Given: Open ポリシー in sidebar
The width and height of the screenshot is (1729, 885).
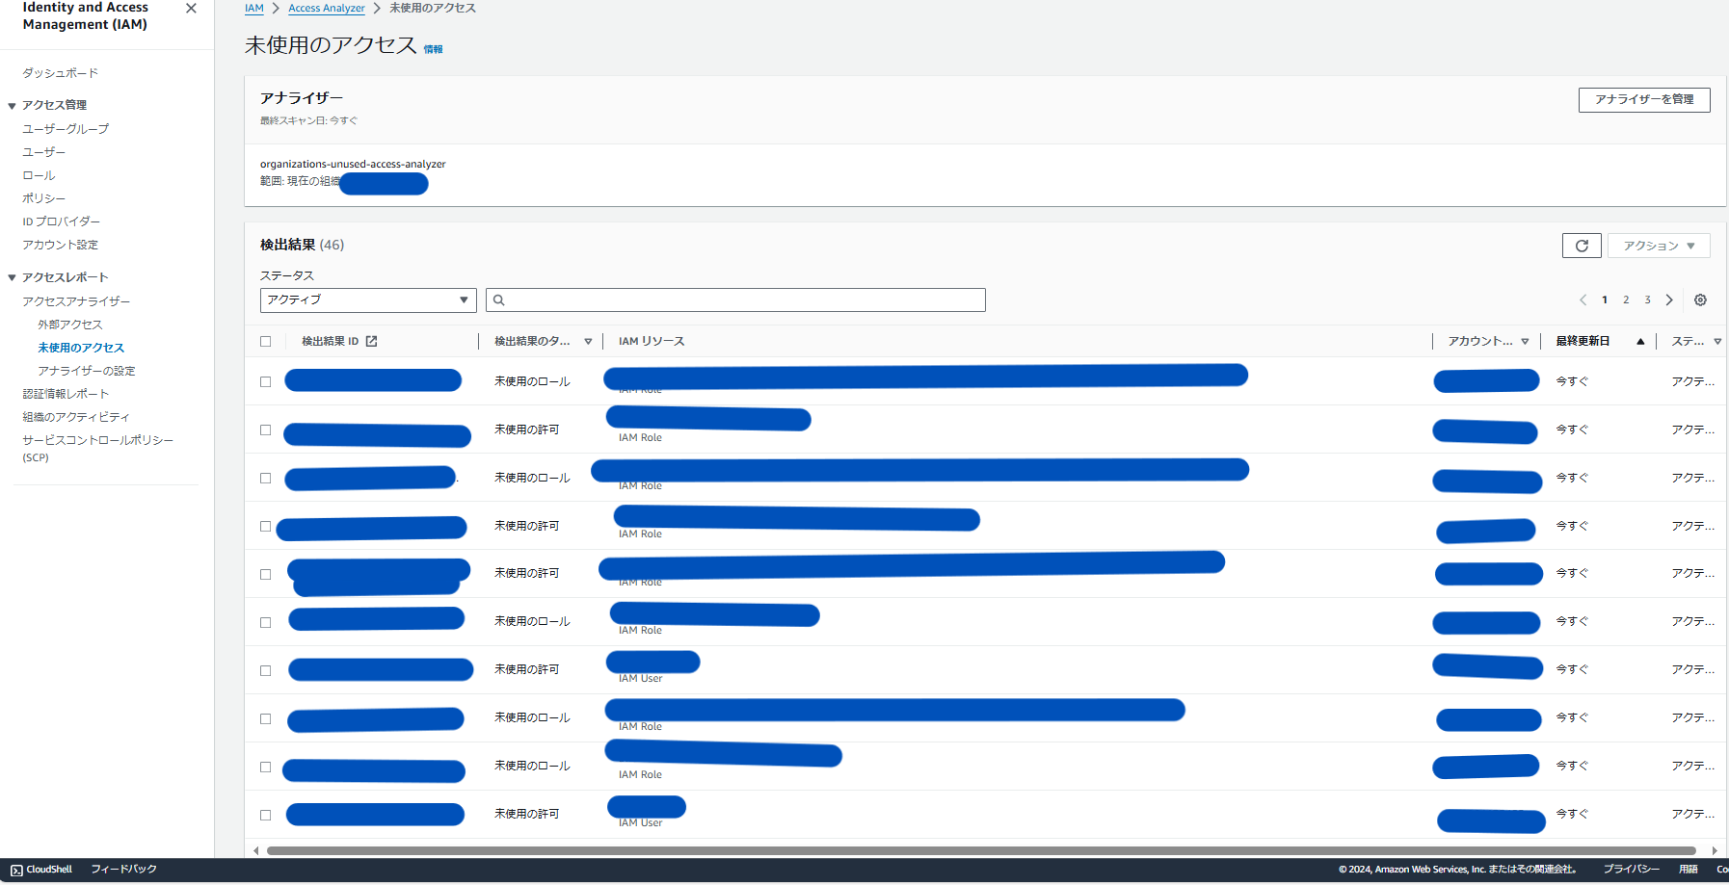Looking at the screenshot, I should (44, 198).
